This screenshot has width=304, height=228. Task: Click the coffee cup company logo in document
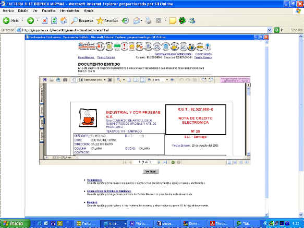(88, 118)
